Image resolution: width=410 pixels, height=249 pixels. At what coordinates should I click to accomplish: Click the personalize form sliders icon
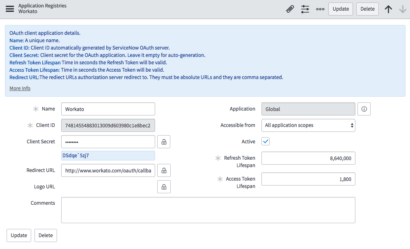[x=305, y=9]
